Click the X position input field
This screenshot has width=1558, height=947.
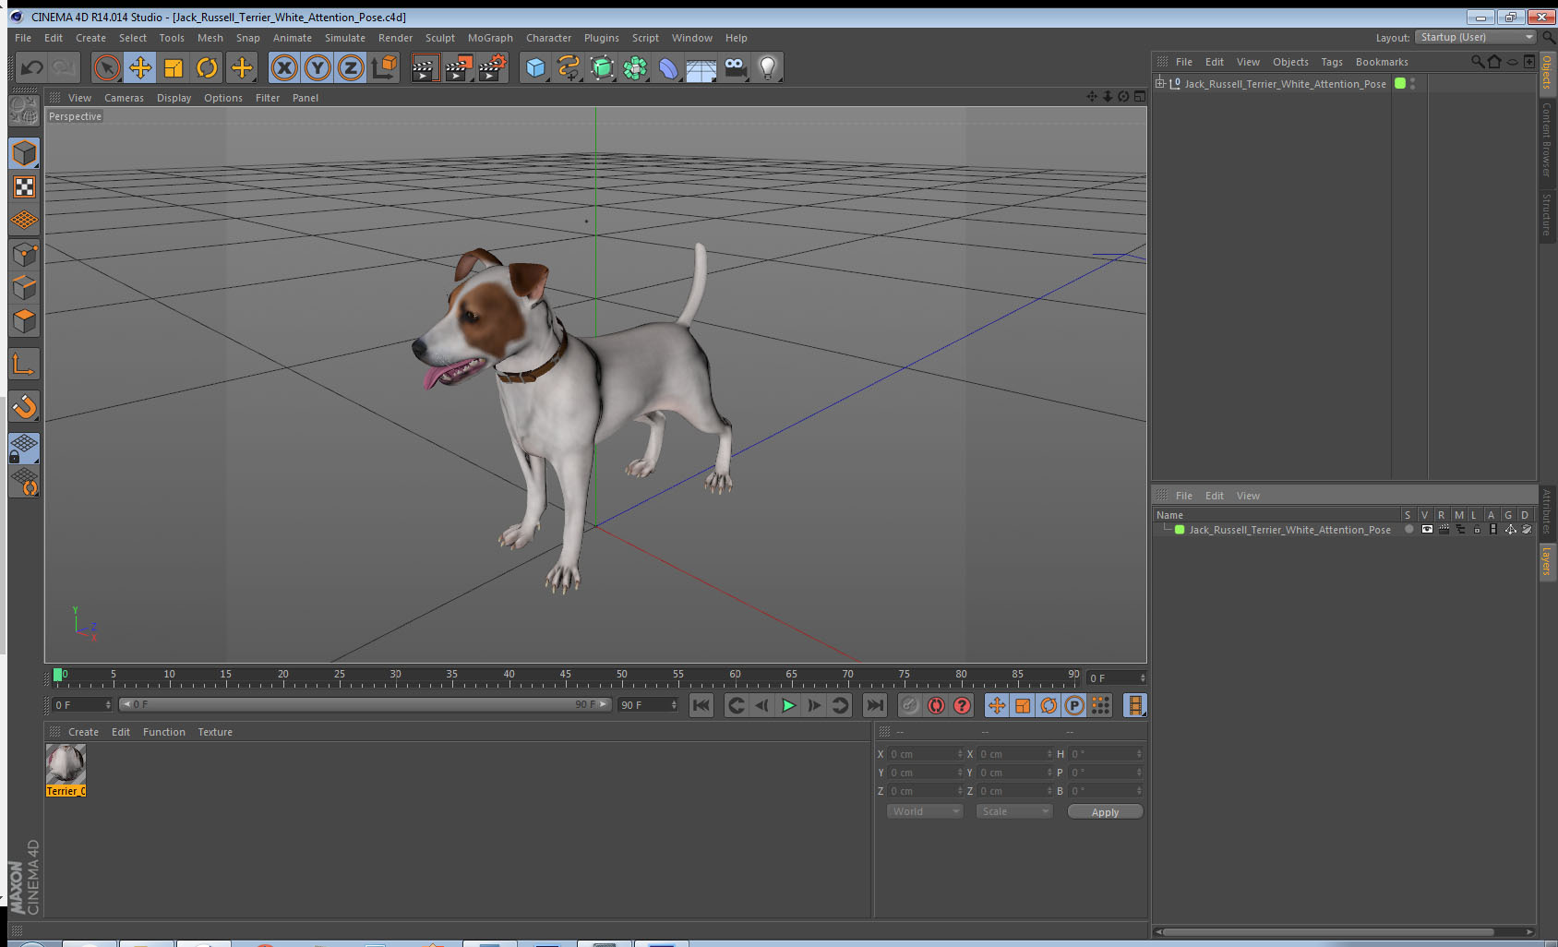[925, 754]
